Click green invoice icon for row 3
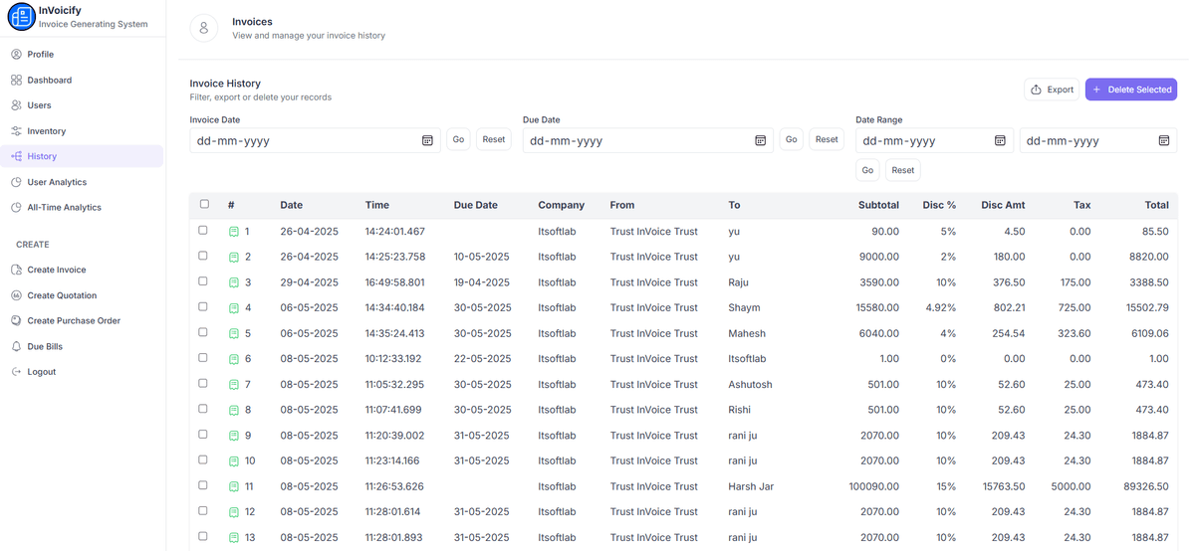Viewport: 1195px width, 551px height. (x=234, y=282)
